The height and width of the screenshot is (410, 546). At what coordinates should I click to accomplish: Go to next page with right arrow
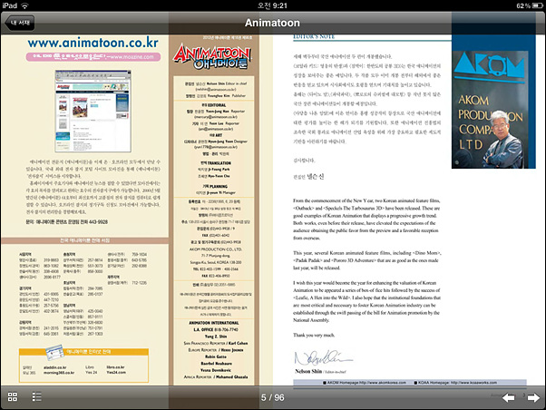tap(533, 397)
